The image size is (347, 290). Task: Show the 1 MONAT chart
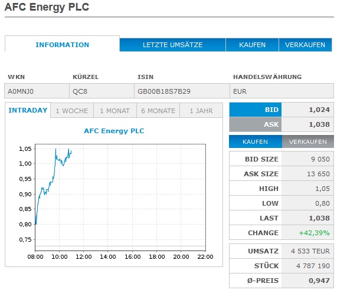click(x=115, y=111)
